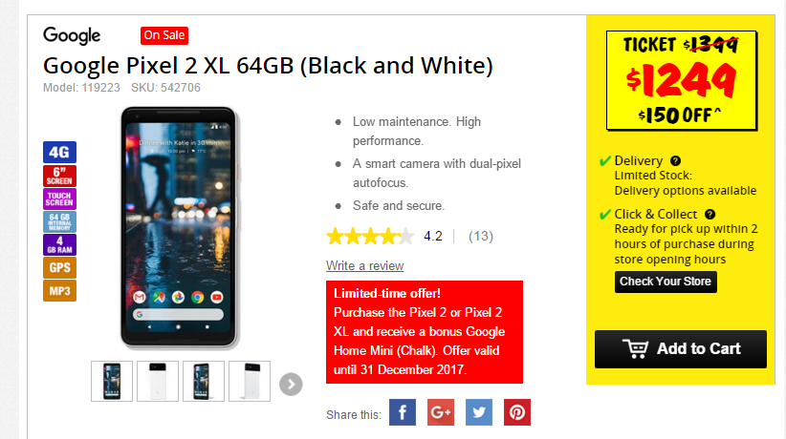
Task: Click the 4G feature badge
Action: tap(59, 152)
